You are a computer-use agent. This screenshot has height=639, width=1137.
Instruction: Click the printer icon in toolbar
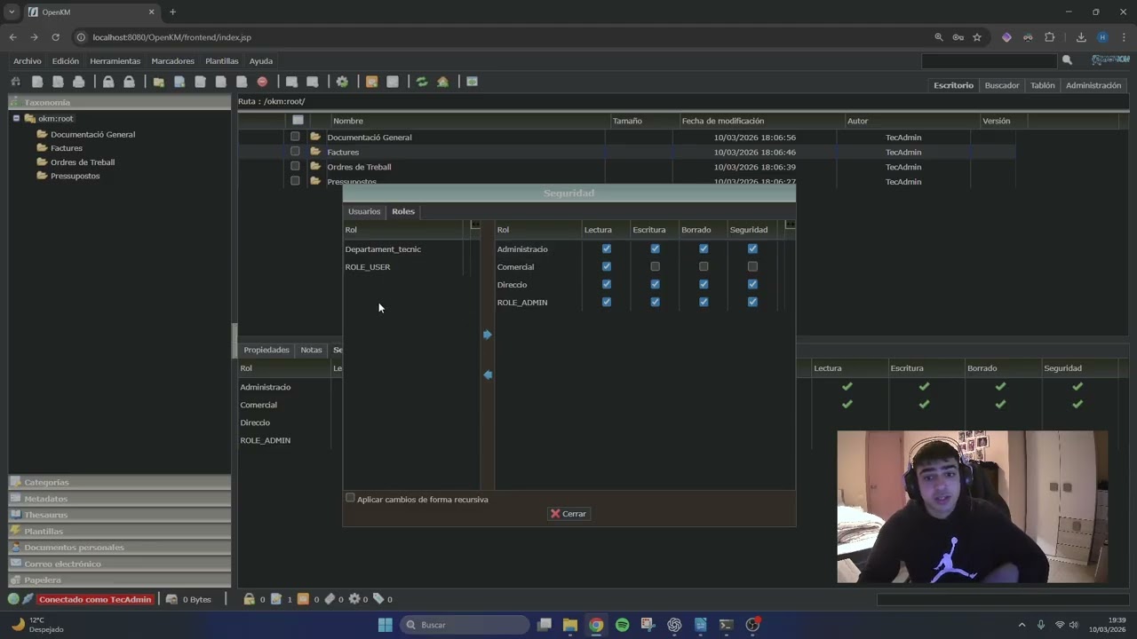[78, 82]
